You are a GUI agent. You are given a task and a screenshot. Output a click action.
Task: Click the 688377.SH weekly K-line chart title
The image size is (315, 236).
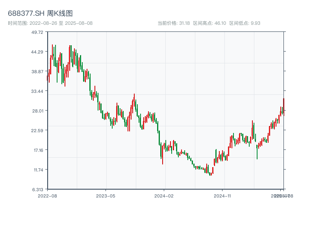(x=40, y=14)
